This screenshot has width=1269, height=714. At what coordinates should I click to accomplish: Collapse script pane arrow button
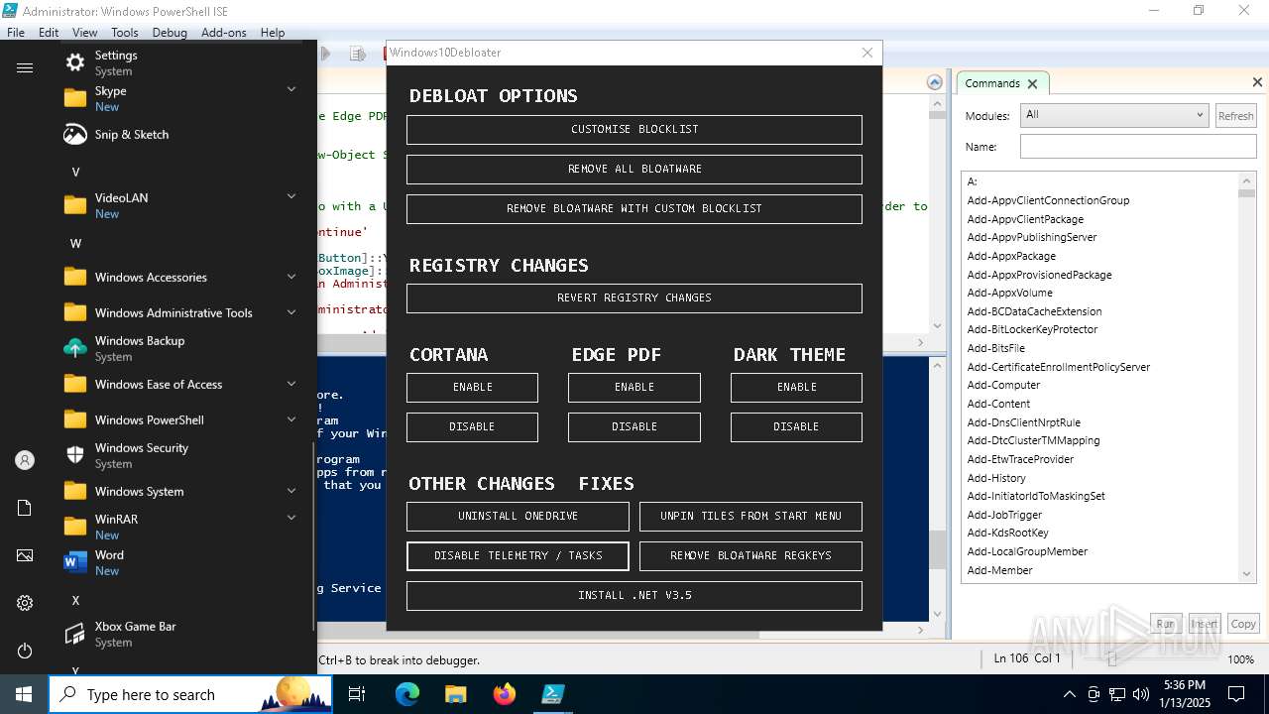click(x=934, y=82)
